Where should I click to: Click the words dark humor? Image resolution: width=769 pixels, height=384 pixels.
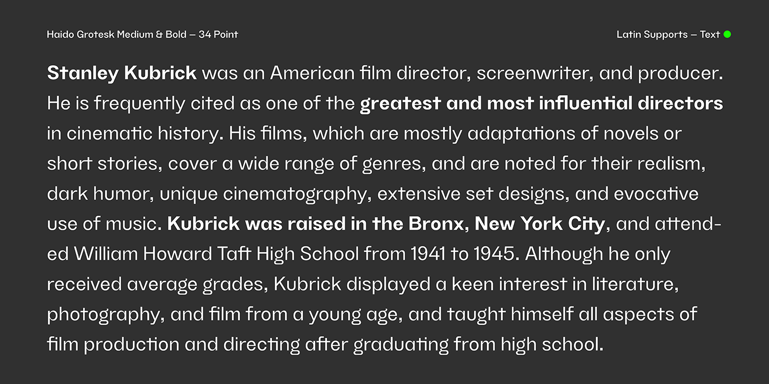click(x=100, y=194)
